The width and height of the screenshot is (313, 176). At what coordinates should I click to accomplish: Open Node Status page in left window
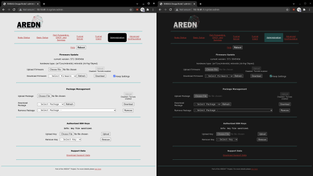(x=23, y=38)
